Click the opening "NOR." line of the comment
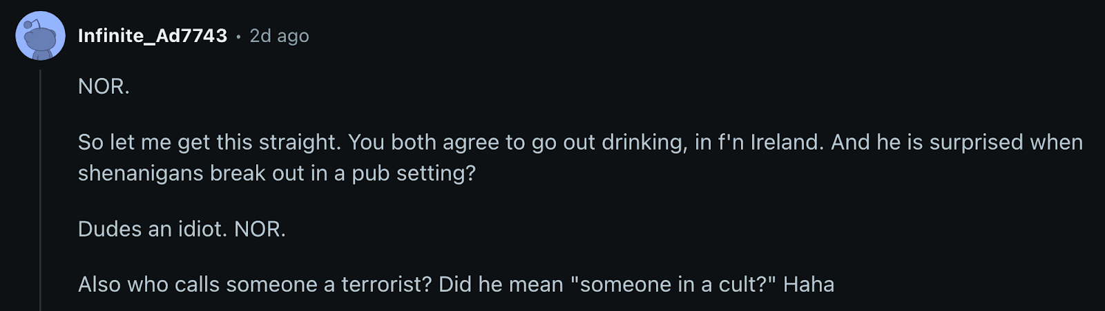 click(104, 86)
